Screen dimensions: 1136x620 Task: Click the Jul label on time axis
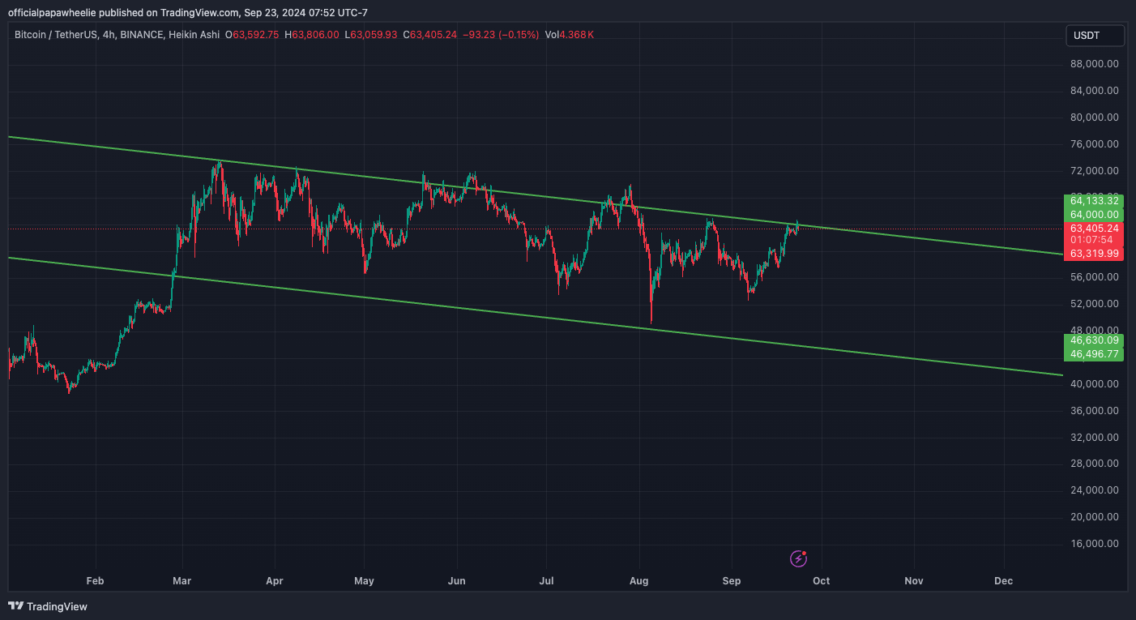coord(546,581)
